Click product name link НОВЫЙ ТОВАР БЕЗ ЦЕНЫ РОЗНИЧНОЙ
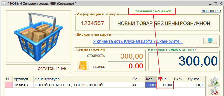The height and width of the screenshot is (96, 224). (164, 23)
